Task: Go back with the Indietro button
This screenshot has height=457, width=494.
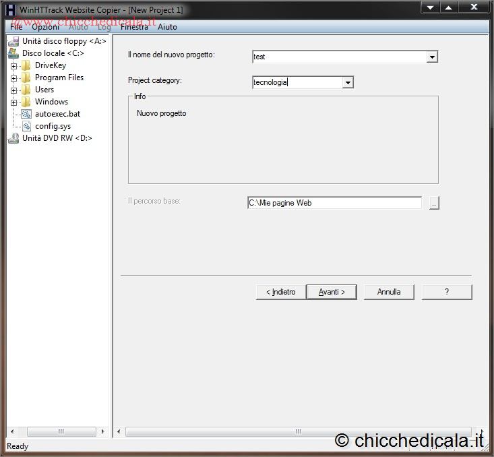Action: [280, 292]
